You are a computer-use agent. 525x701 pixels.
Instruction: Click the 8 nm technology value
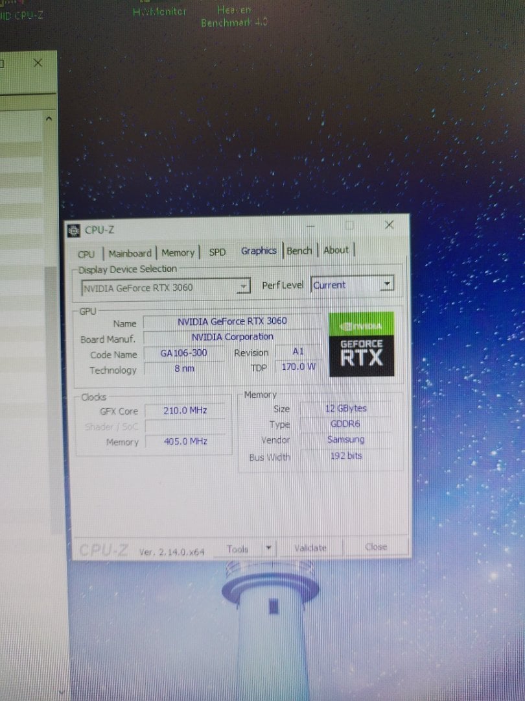point(184,369)
